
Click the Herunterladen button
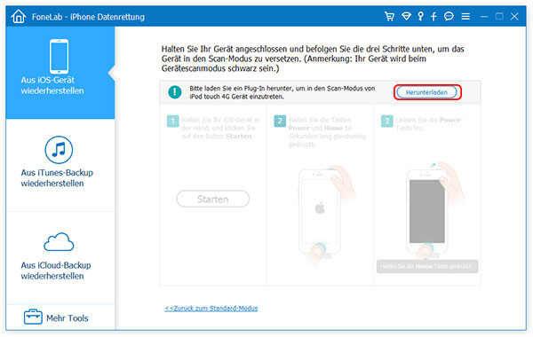coord(427,92)
